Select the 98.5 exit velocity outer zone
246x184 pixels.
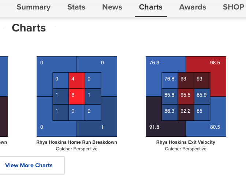tap(215, 63)
